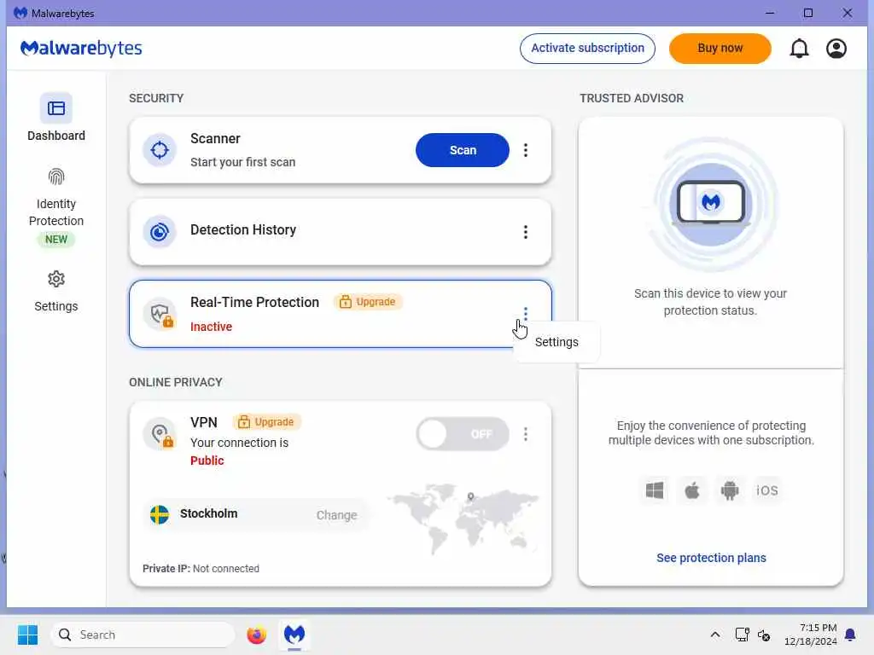Open the Dashboard sidebar icon
The width and height of the screenshot is (874, 655).
point(55,108)
